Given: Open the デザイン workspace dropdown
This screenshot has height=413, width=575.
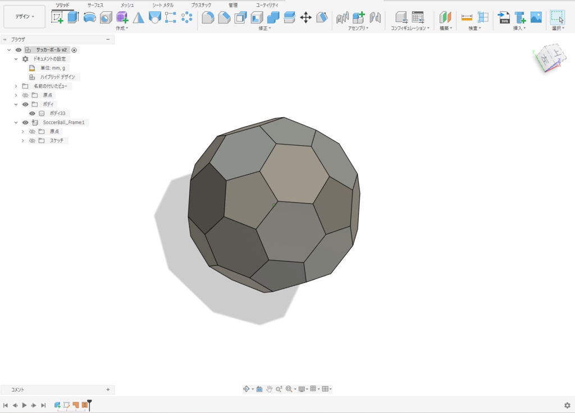Looking at the screenshot, I should click(x=24, y=17).
